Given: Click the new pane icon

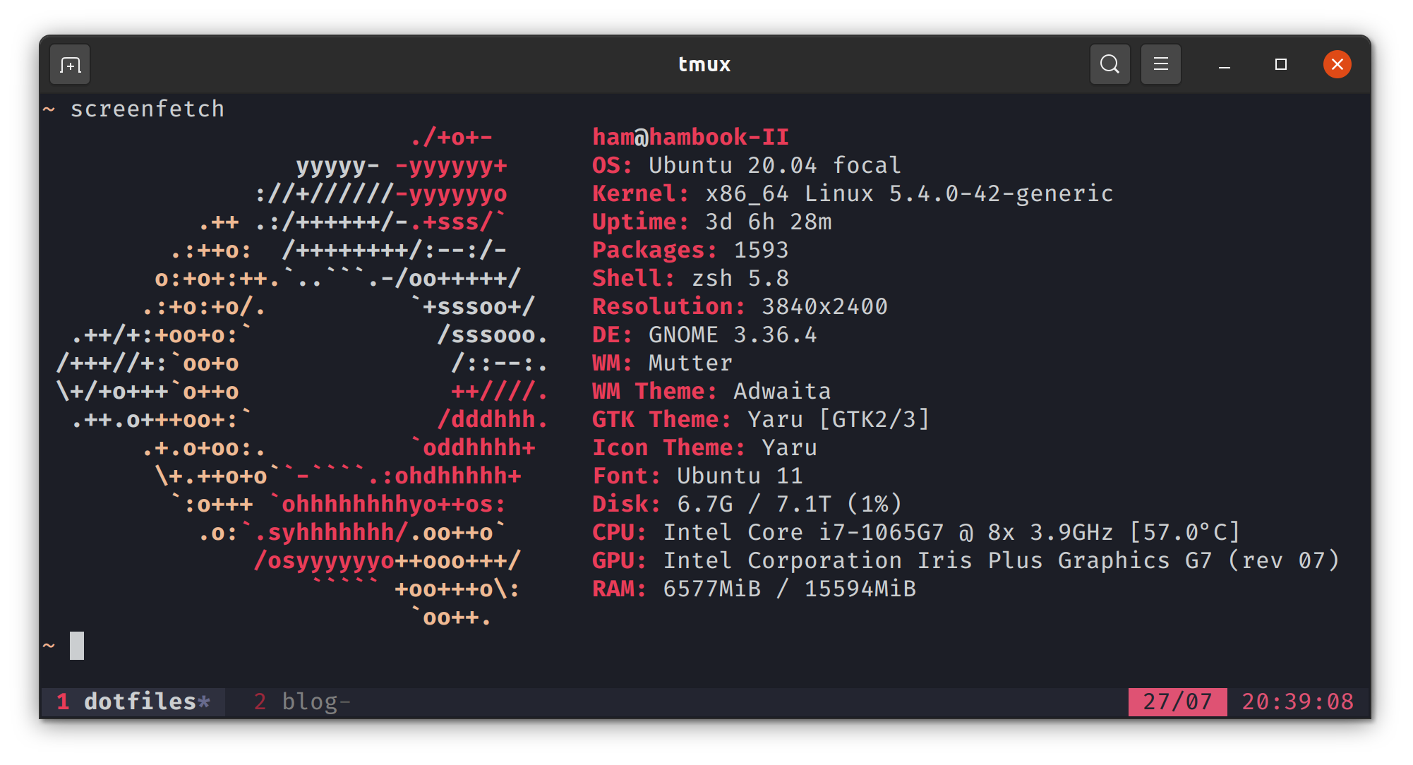Looking at the screenshot, I should [70, 64].
